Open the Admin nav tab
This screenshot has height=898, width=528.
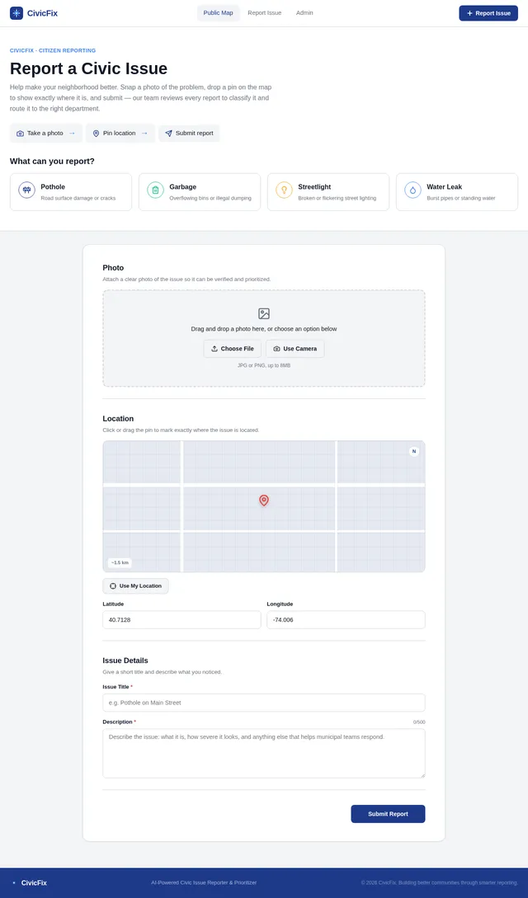[304, 13]
